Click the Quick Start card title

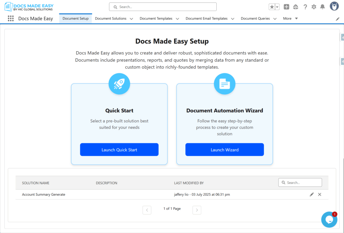(119, 111)
